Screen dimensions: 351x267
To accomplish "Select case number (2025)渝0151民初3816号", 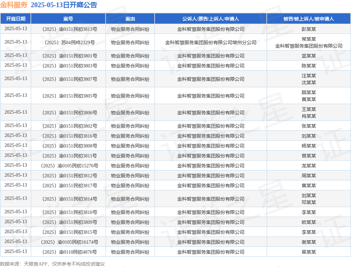I will (70, 136).
